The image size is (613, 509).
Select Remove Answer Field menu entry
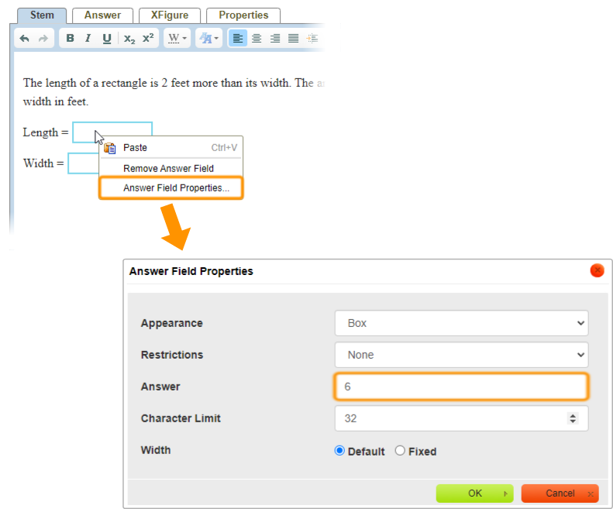168,168
